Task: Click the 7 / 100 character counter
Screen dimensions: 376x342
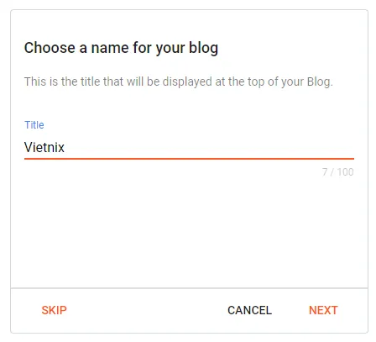Action: [337, 172]
